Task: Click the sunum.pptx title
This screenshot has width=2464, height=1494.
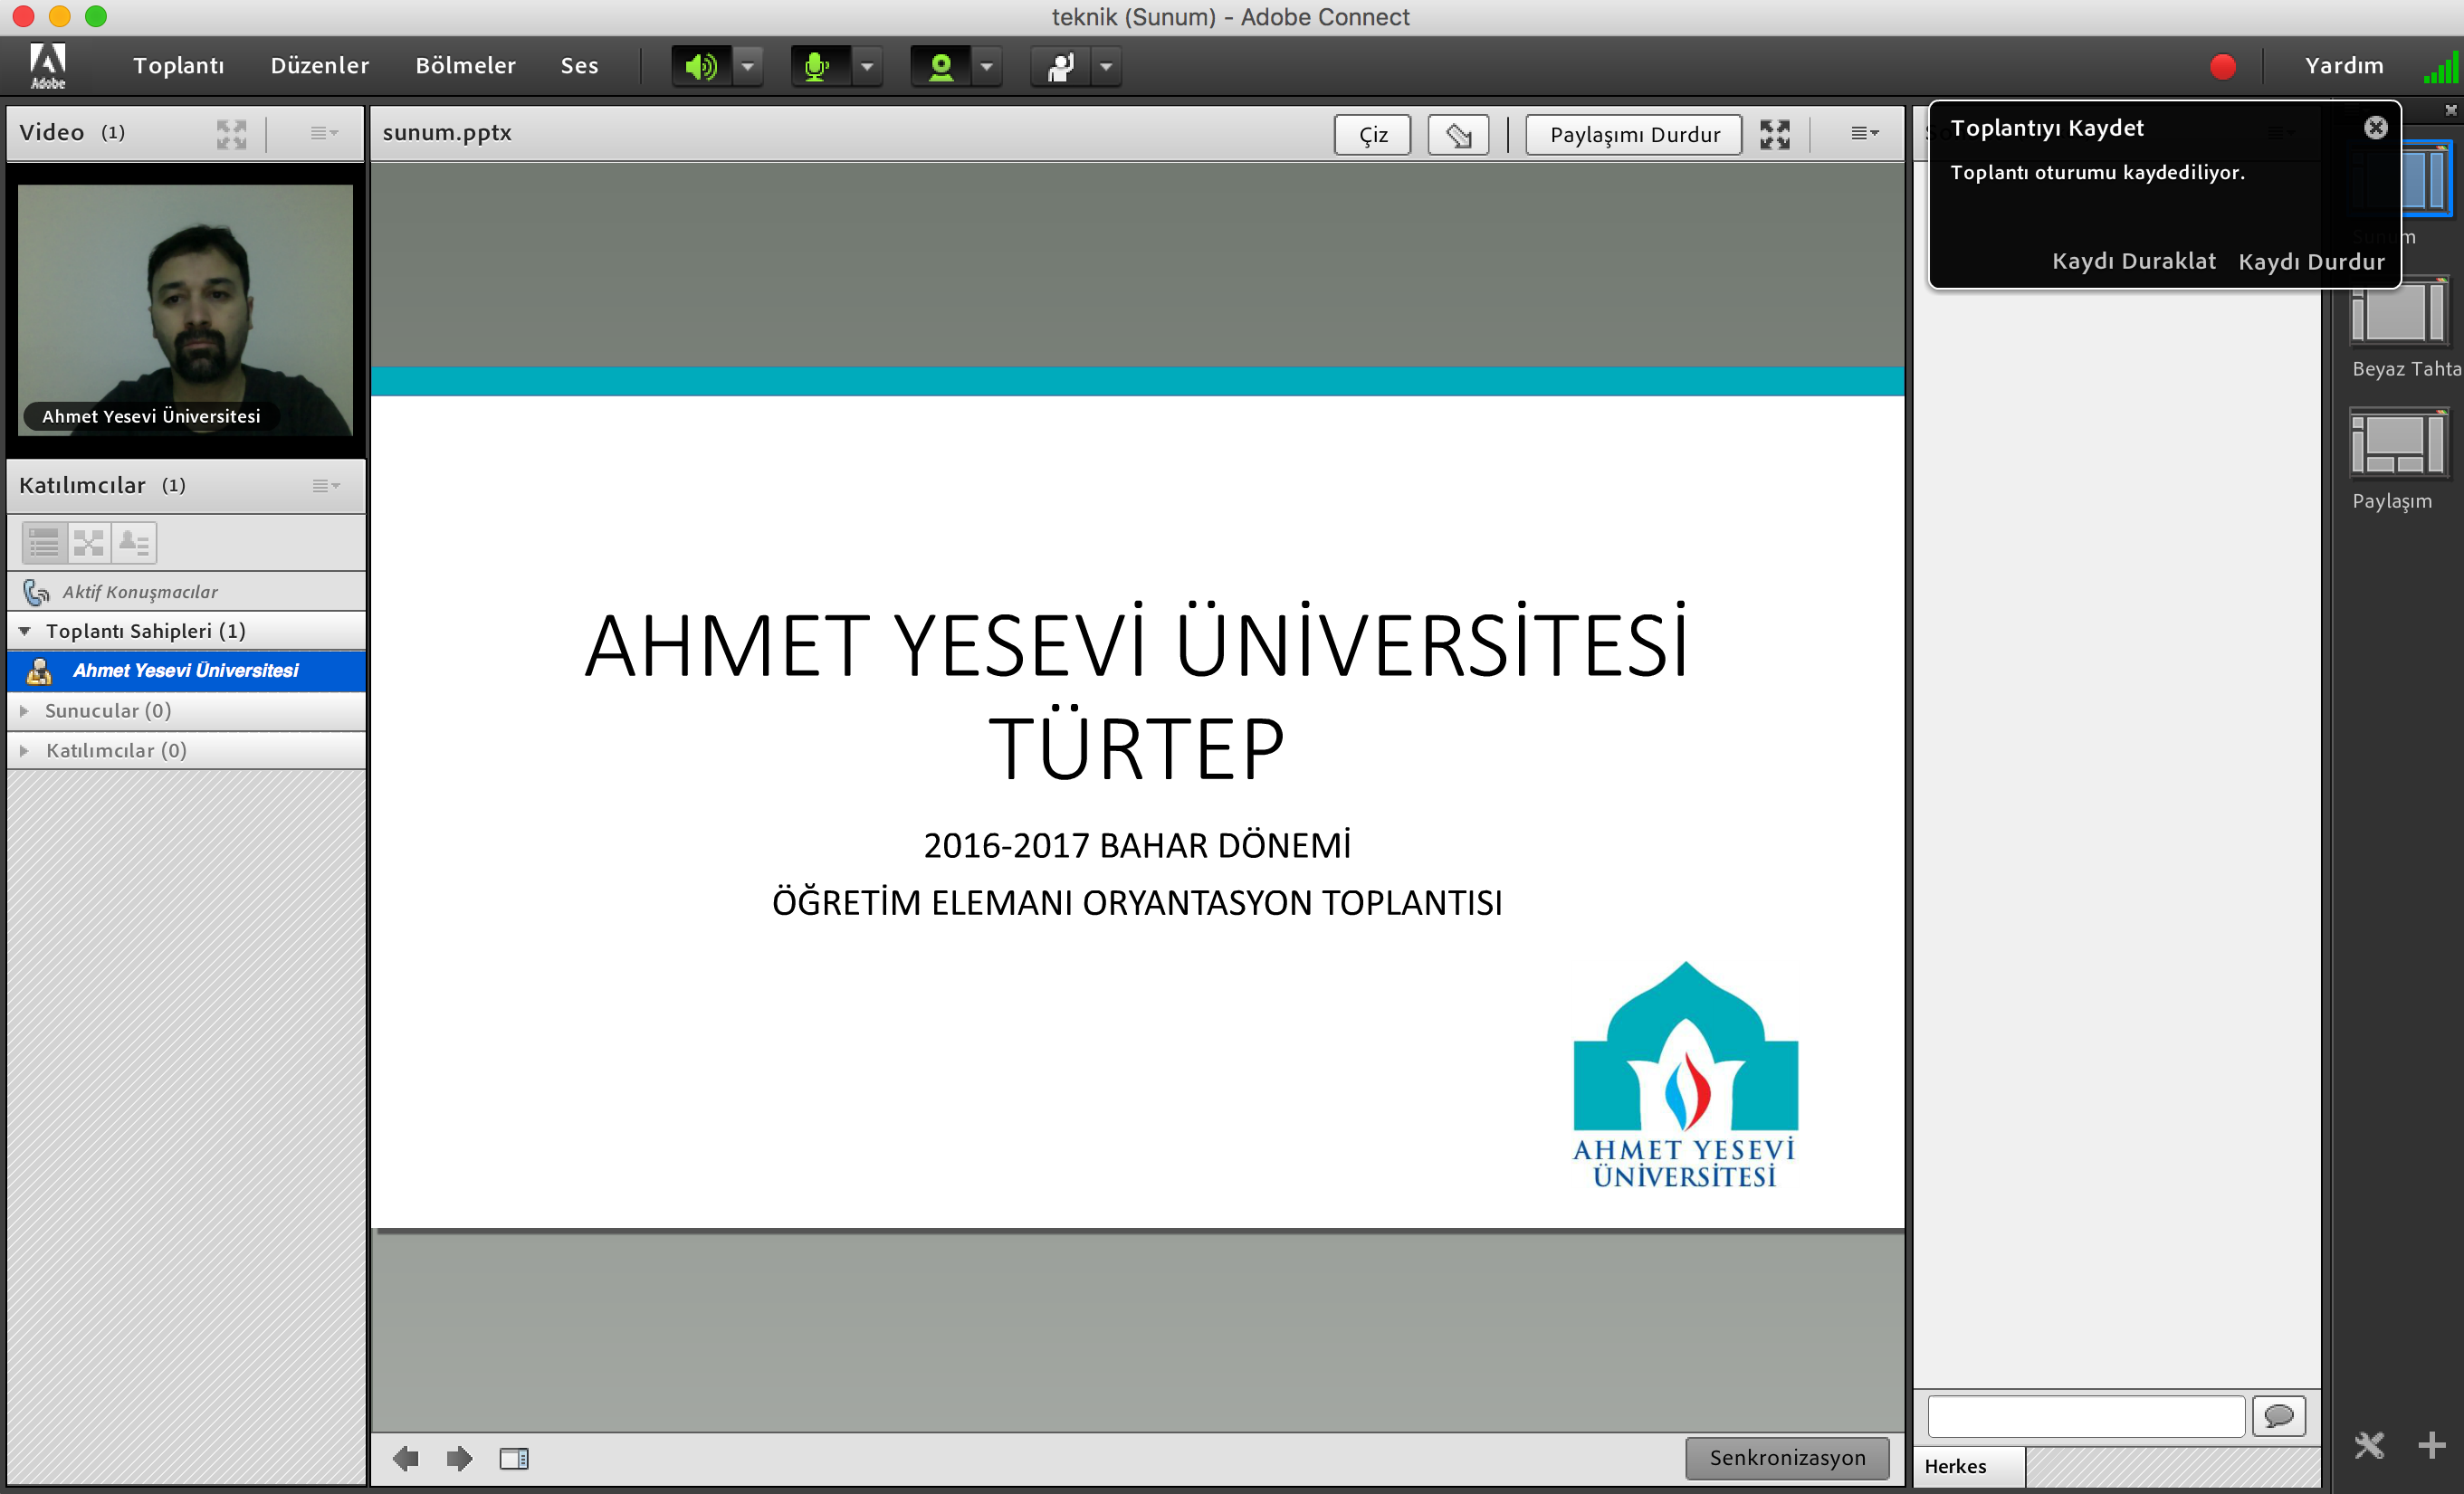Action: (447, 133)
